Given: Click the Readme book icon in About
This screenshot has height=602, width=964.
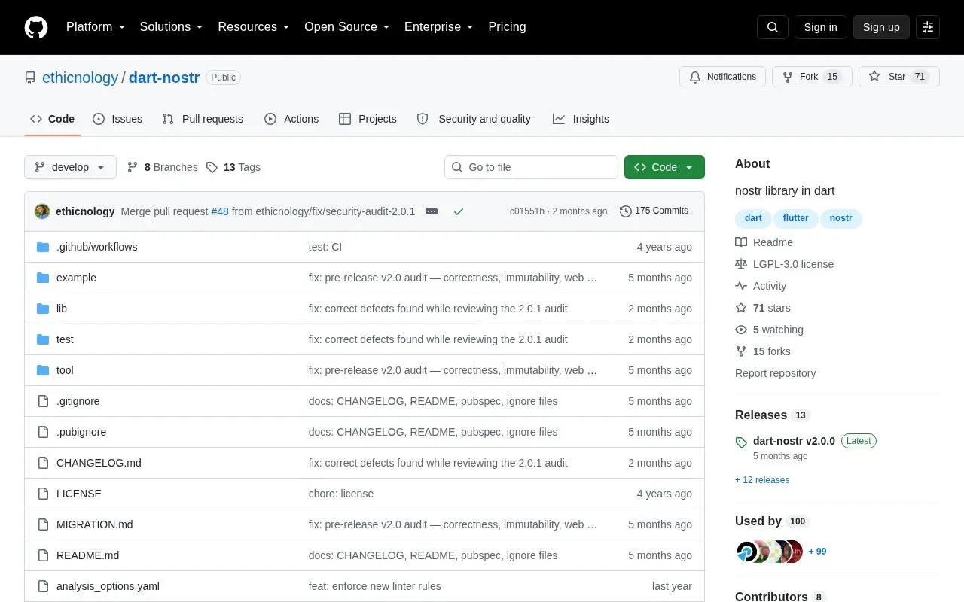Looking at the screenshot, I should tap(741, 242).
